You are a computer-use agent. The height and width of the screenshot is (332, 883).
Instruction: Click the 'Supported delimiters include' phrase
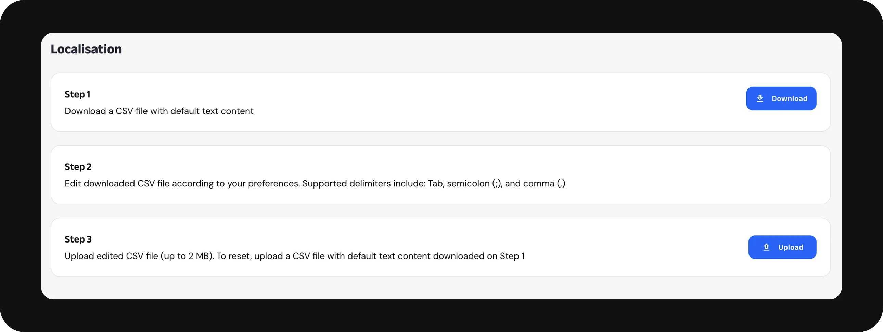tap(364, 183)
